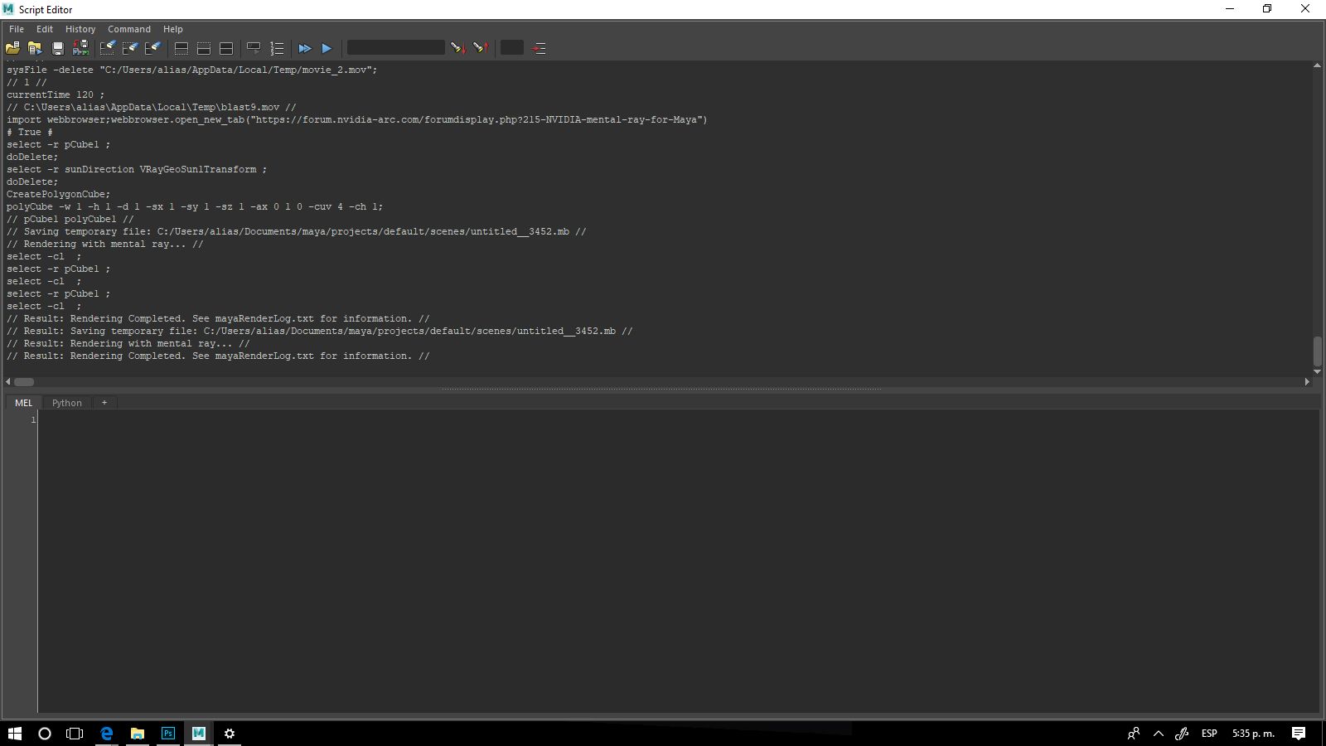1326x746 pixels.
Task: Show both history and input panes
Action: pos(226,48)
